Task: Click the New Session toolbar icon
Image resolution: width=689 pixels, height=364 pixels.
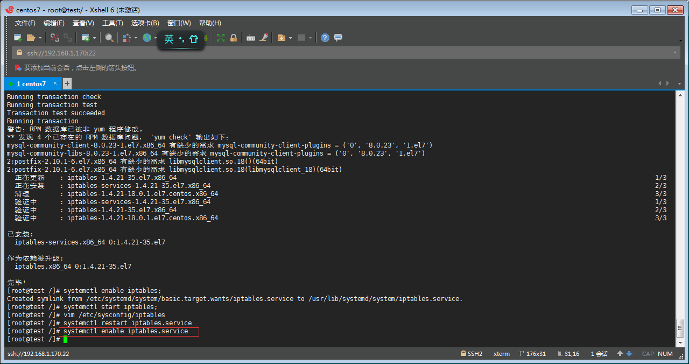Action: tap(18, 38)
